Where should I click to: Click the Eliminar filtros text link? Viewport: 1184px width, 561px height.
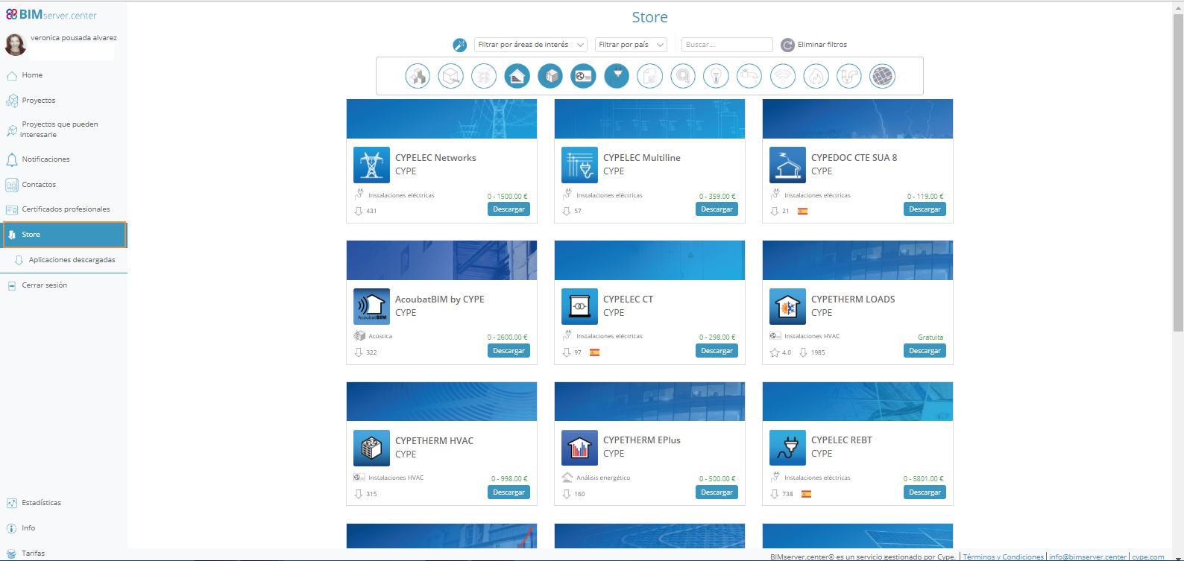click(x=822, y=45)
